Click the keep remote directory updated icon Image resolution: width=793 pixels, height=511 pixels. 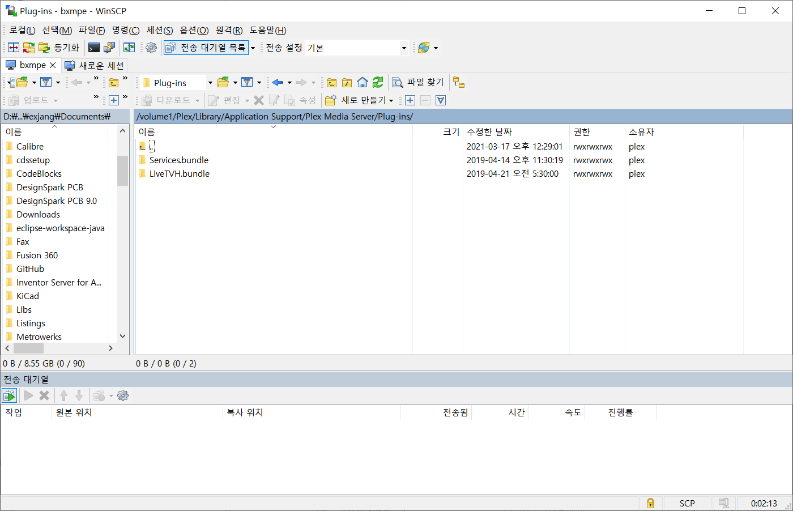tap(129, 48)
